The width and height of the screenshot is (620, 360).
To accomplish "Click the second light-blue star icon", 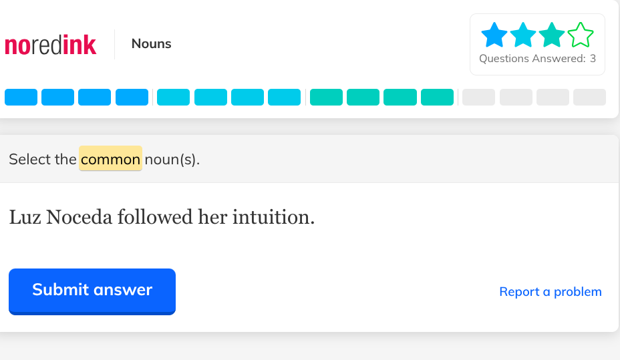I will coord(523,35).
